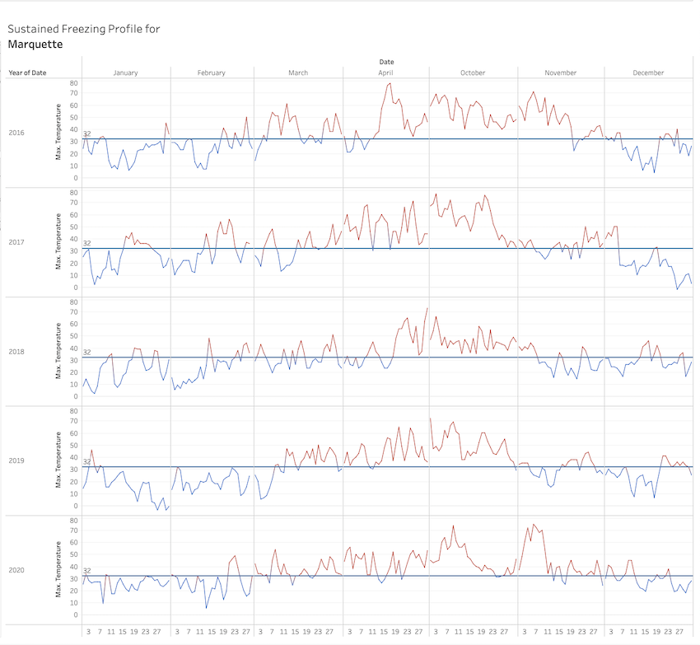Click the Max. Temperature axis title in 2016 row
This screenshot has width=700, height=645.
pos(58,133)
